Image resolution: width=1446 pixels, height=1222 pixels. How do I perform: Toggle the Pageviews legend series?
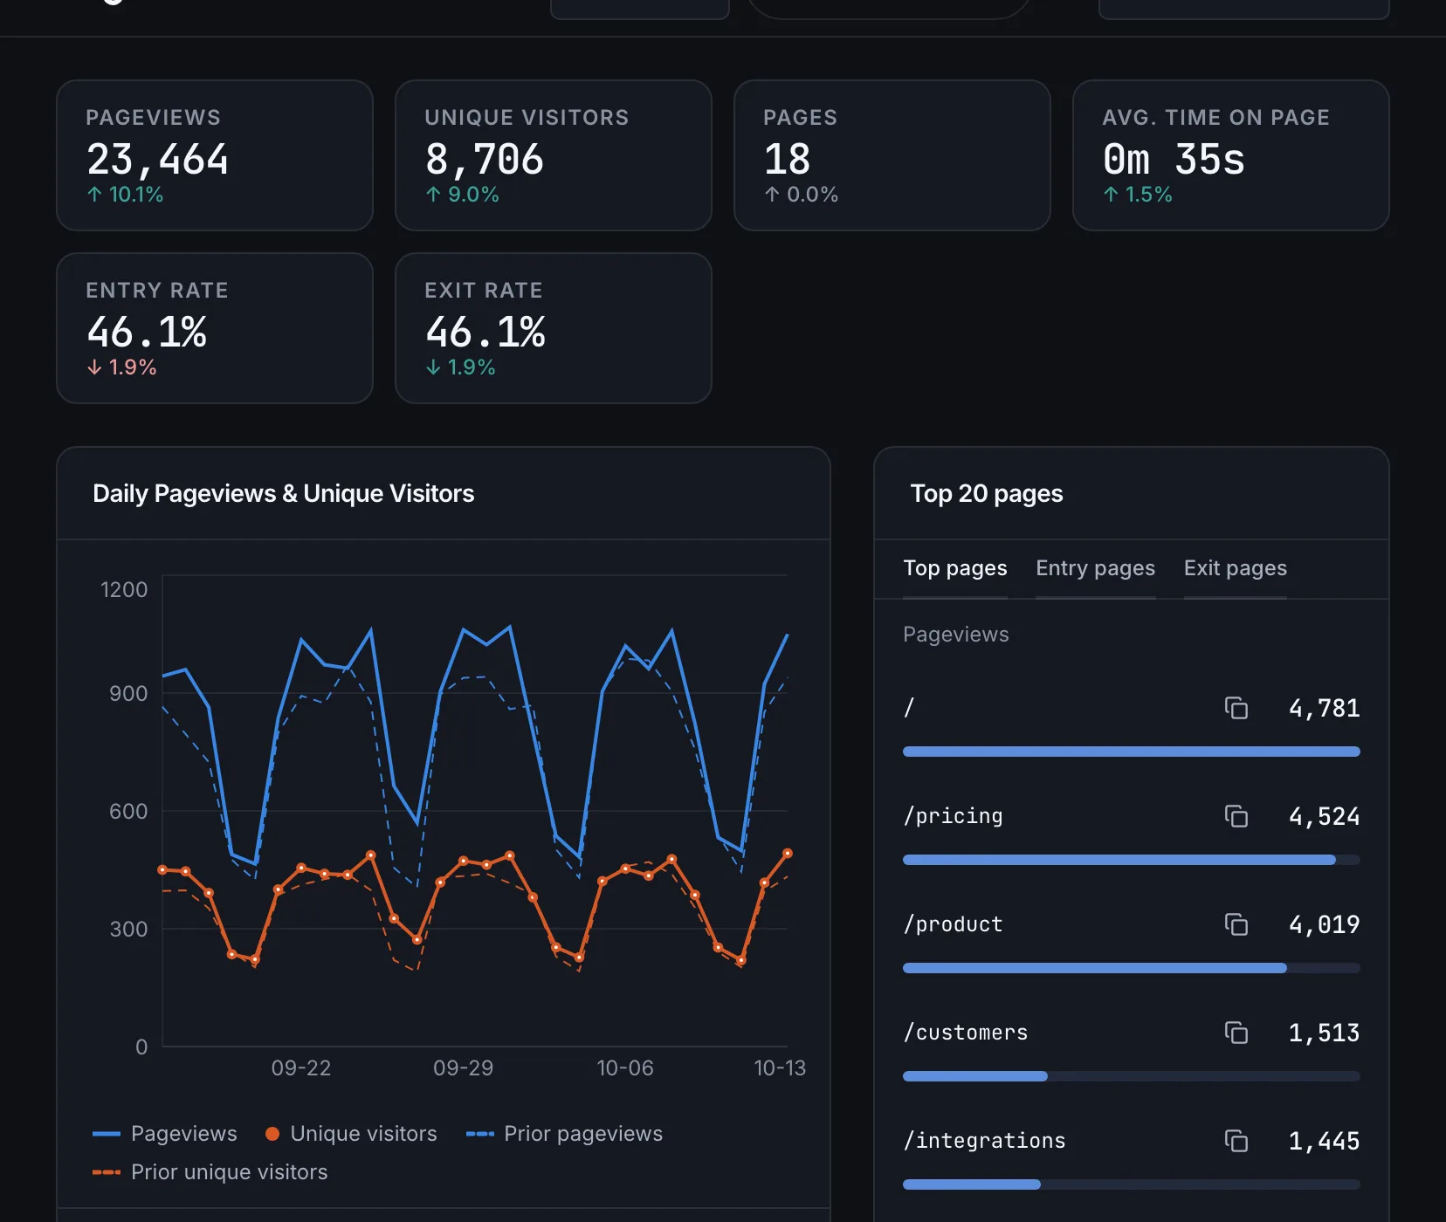tap(165, 1134)
